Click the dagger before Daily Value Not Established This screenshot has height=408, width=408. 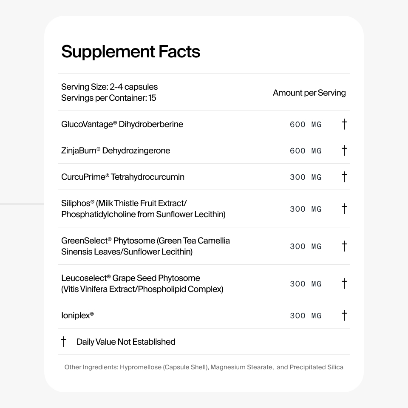tap(64, 342)
